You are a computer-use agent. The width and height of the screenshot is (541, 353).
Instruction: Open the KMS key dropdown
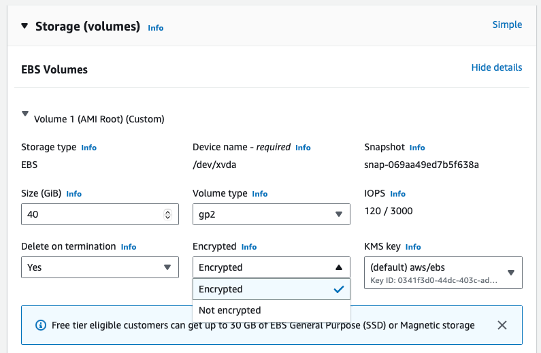click(443, 273)
